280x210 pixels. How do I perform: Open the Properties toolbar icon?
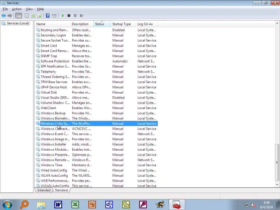pos(27,16)
